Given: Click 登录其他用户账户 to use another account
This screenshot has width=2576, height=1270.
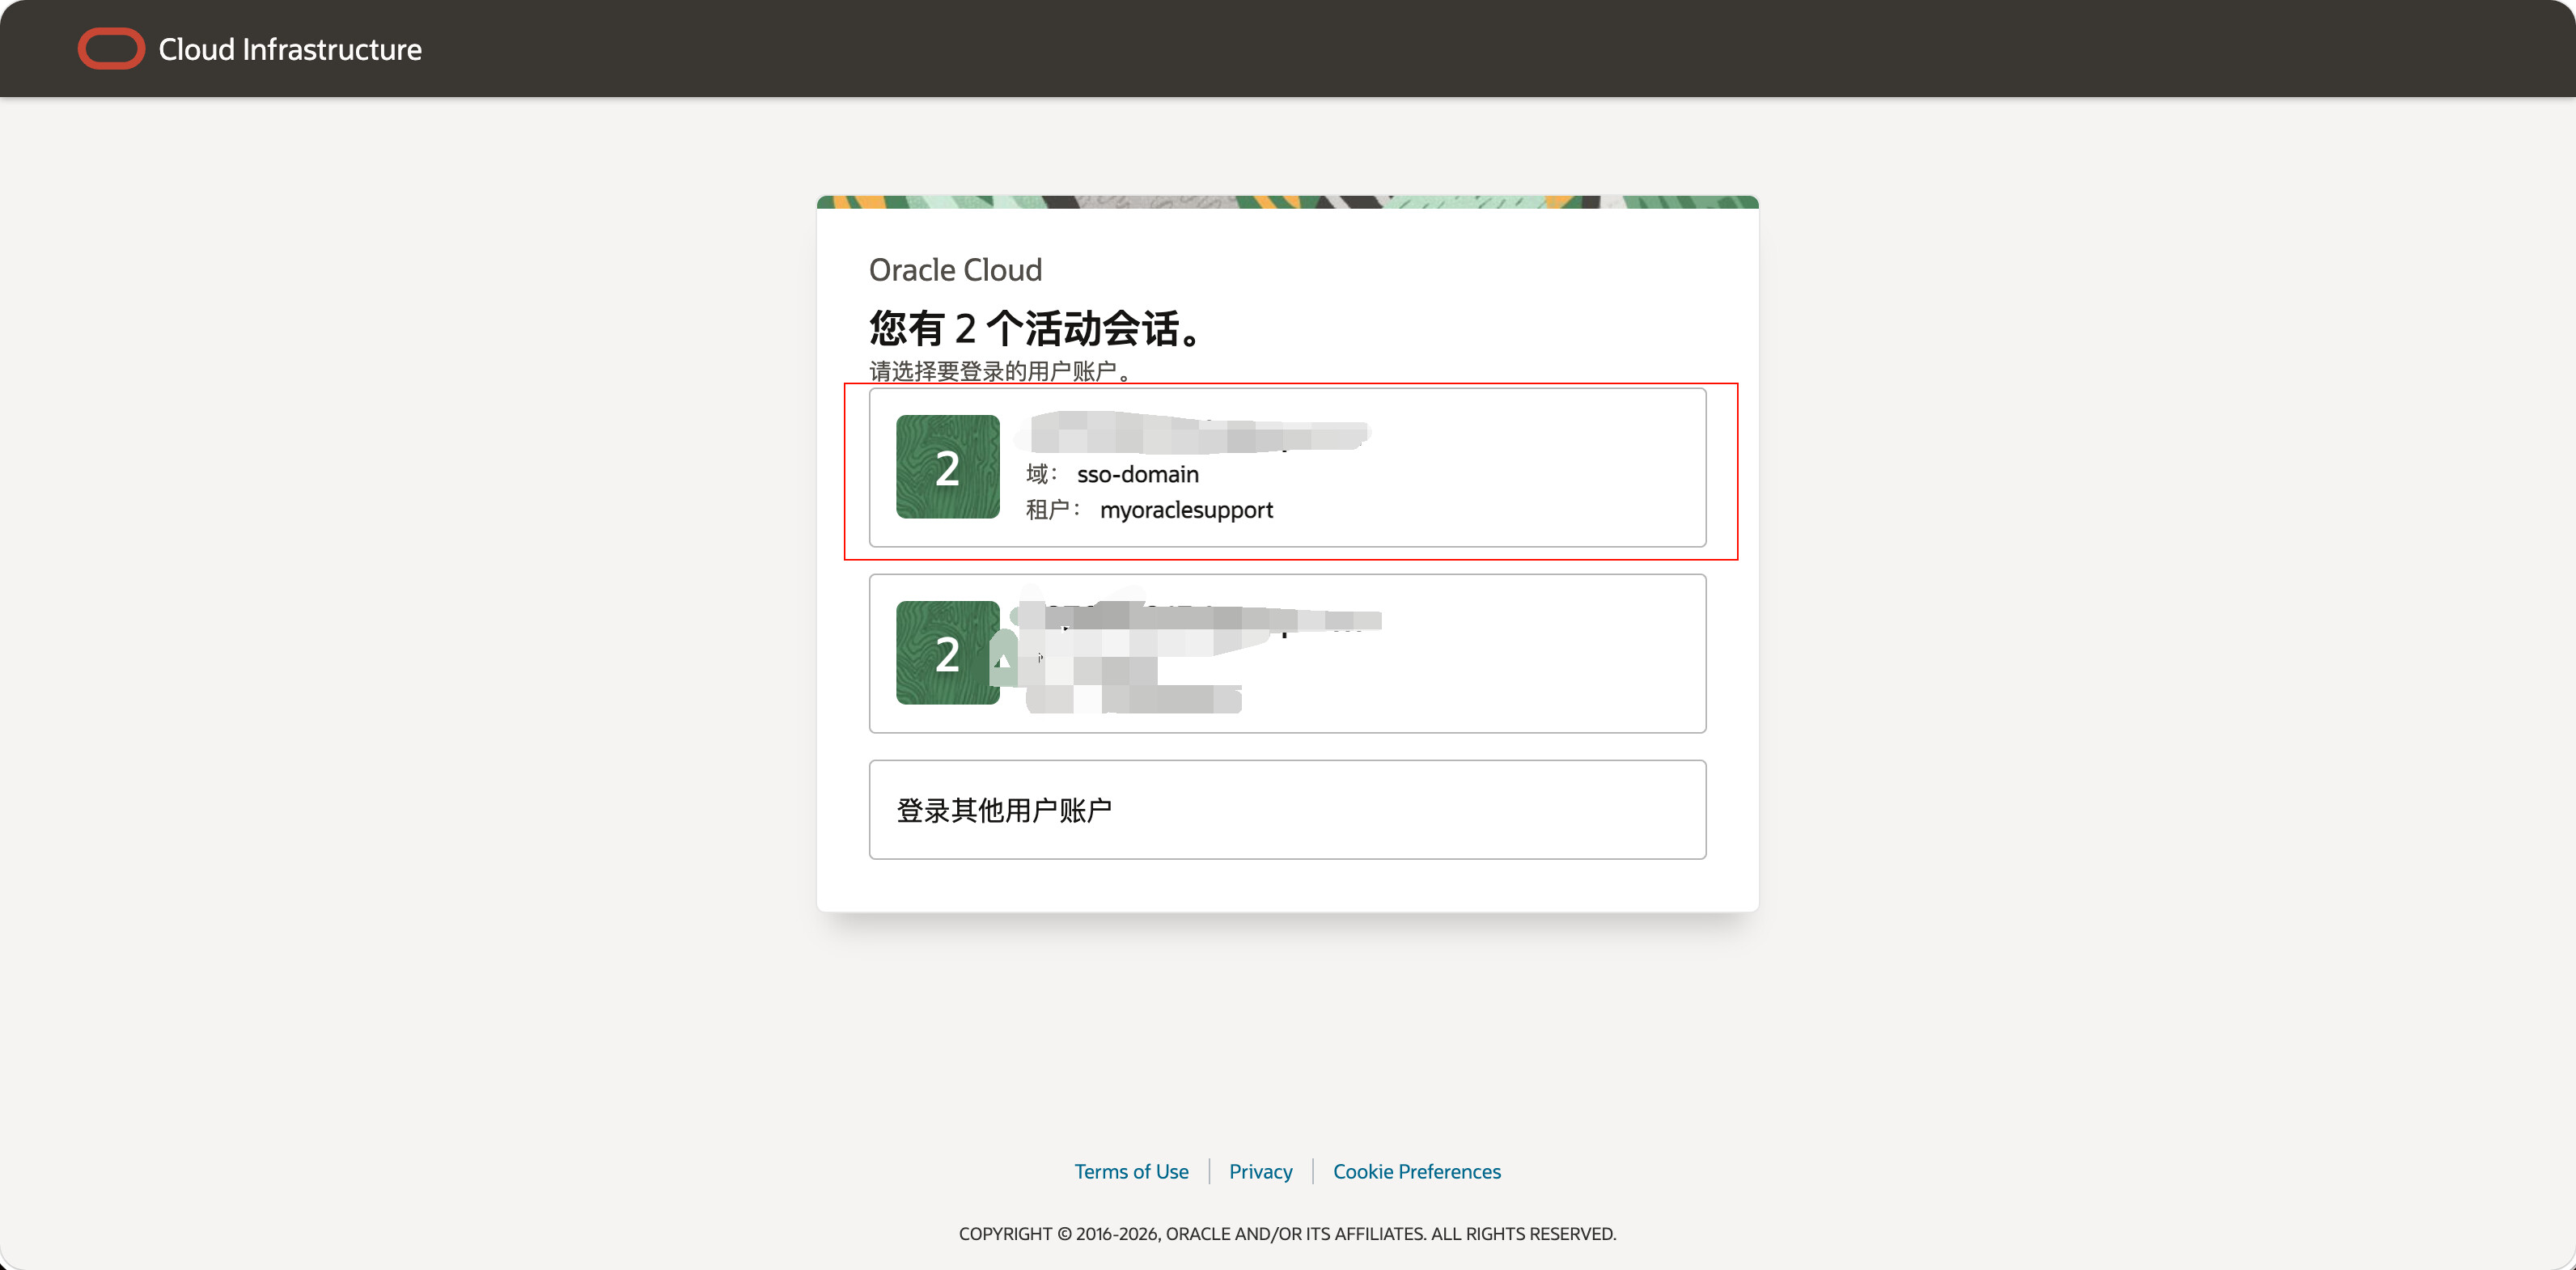Looking at the screenshot, I should 1287,809.
